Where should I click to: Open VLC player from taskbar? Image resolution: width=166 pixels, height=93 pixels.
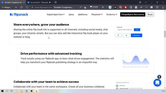coord(36,91)
